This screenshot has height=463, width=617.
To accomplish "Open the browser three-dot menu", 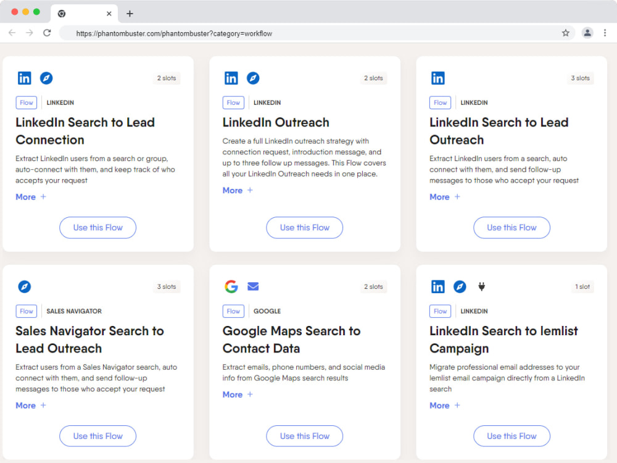I will 605,33.
